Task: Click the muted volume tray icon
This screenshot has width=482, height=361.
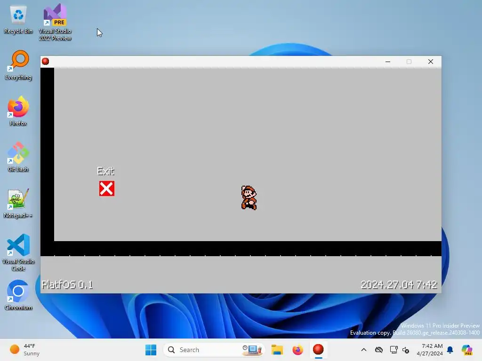Action: pyautogui.click(x=406, y=350)
